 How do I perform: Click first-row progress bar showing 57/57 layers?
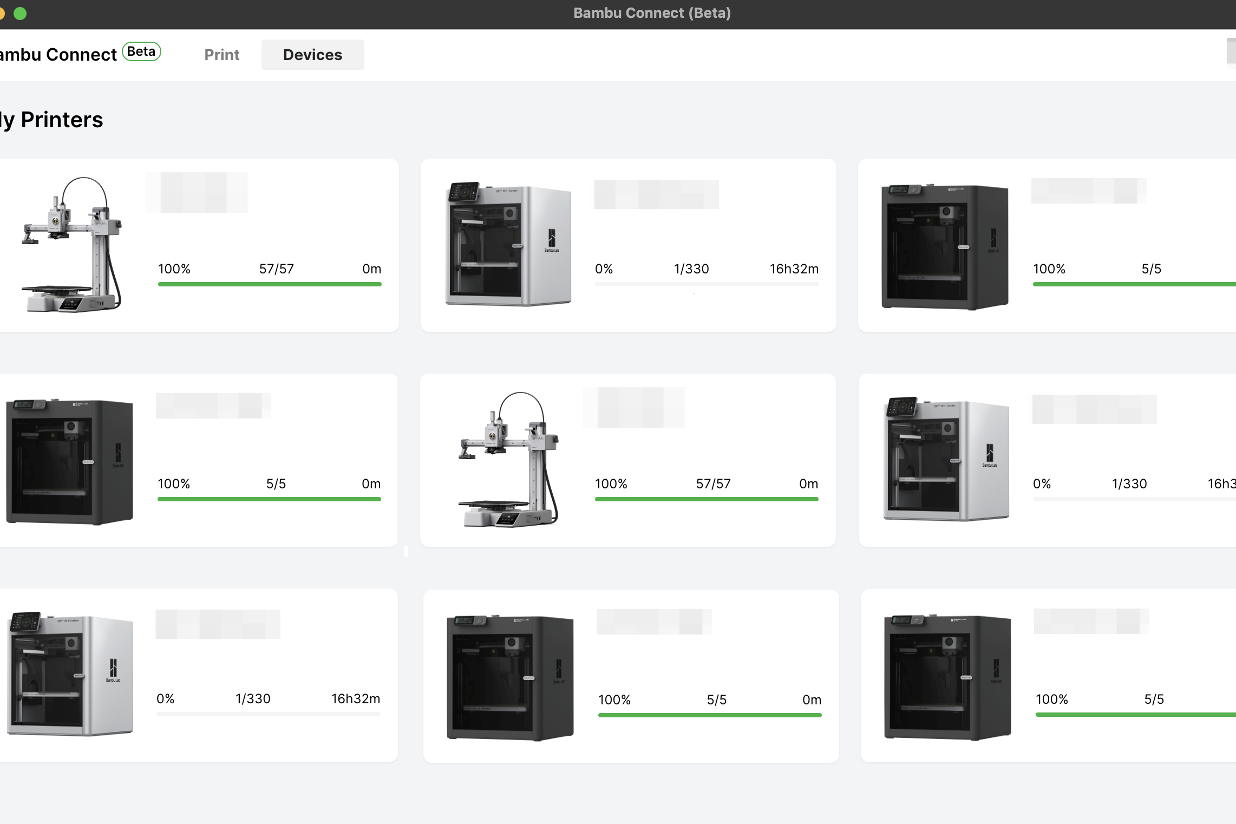[270, 284]
